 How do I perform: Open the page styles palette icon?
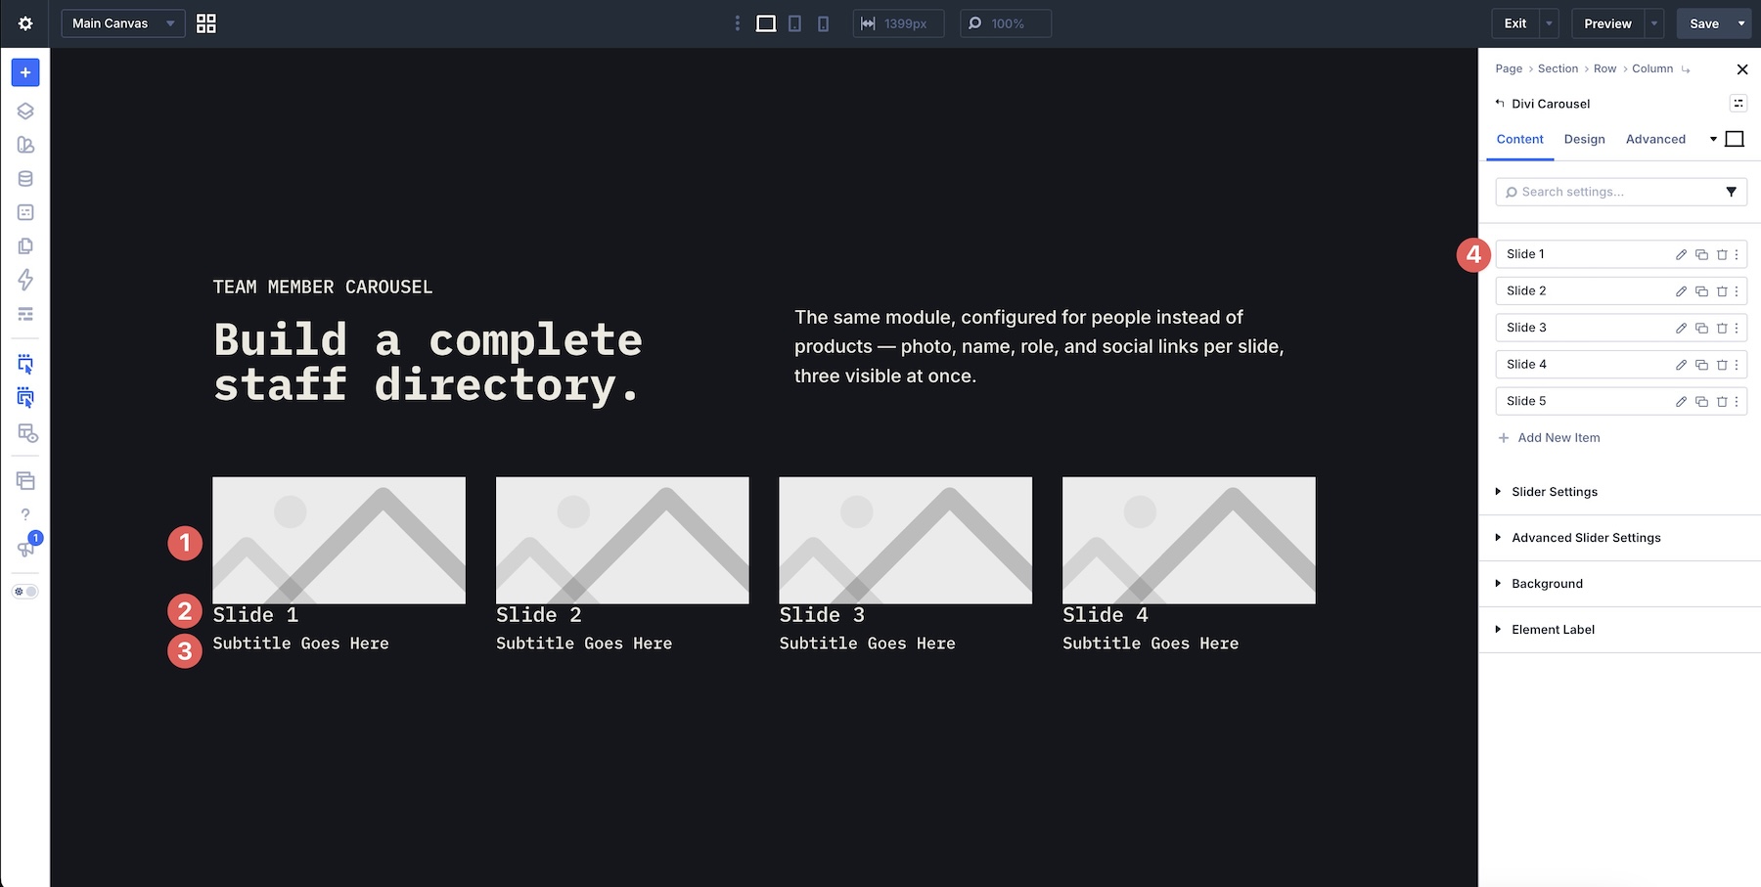[25, 145]
